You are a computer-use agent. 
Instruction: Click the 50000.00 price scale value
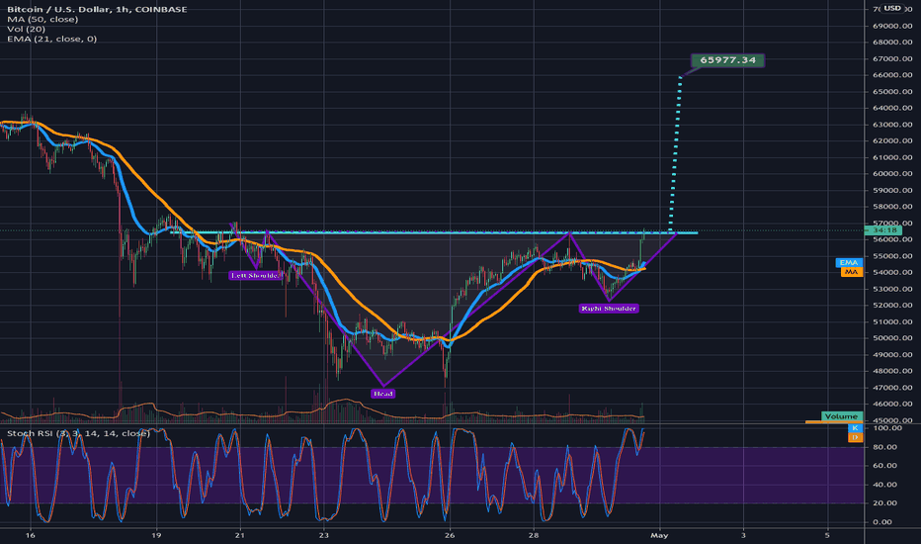892,338
